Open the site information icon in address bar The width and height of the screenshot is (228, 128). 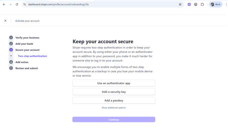coord(25,4)
